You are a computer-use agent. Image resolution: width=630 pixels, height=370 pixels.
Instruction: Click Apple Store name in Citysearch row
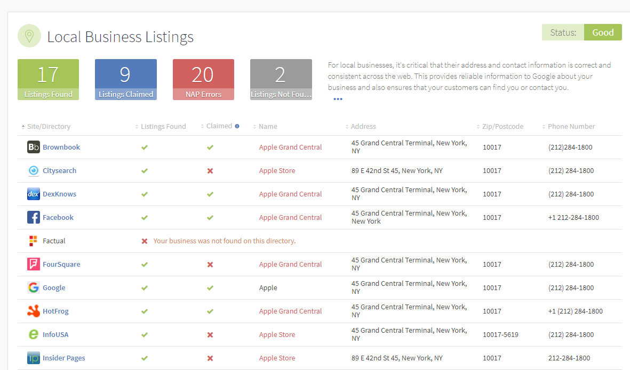[x=277, y=171]
